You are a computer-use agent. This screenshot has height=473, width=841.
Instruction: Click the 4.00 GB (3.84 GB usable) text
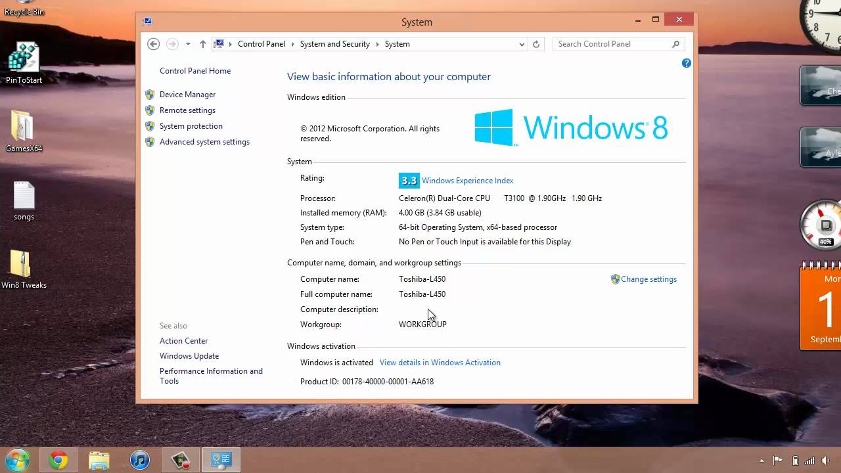point(440,213)
